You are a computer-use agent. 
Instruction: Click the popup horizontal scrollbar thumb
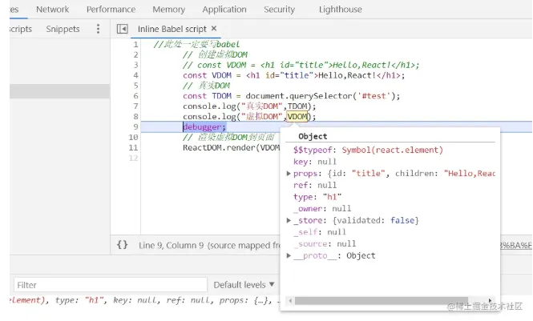point(382,301)
